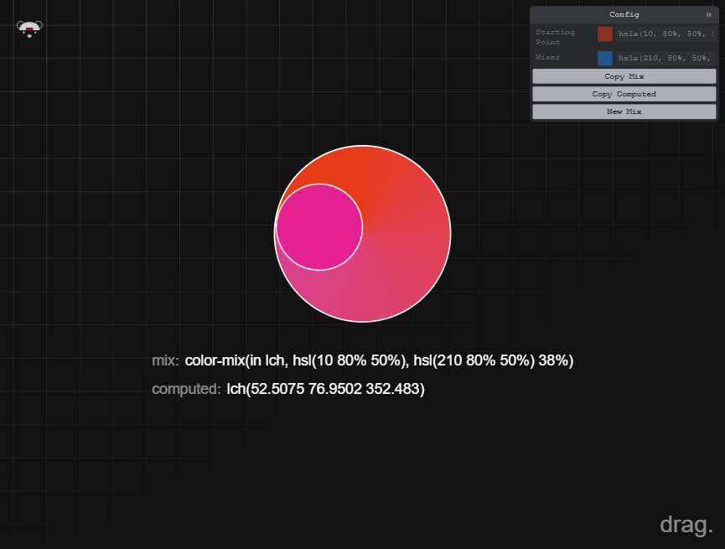
Task: Click the Starting Point label
Action: coord(555,37)
